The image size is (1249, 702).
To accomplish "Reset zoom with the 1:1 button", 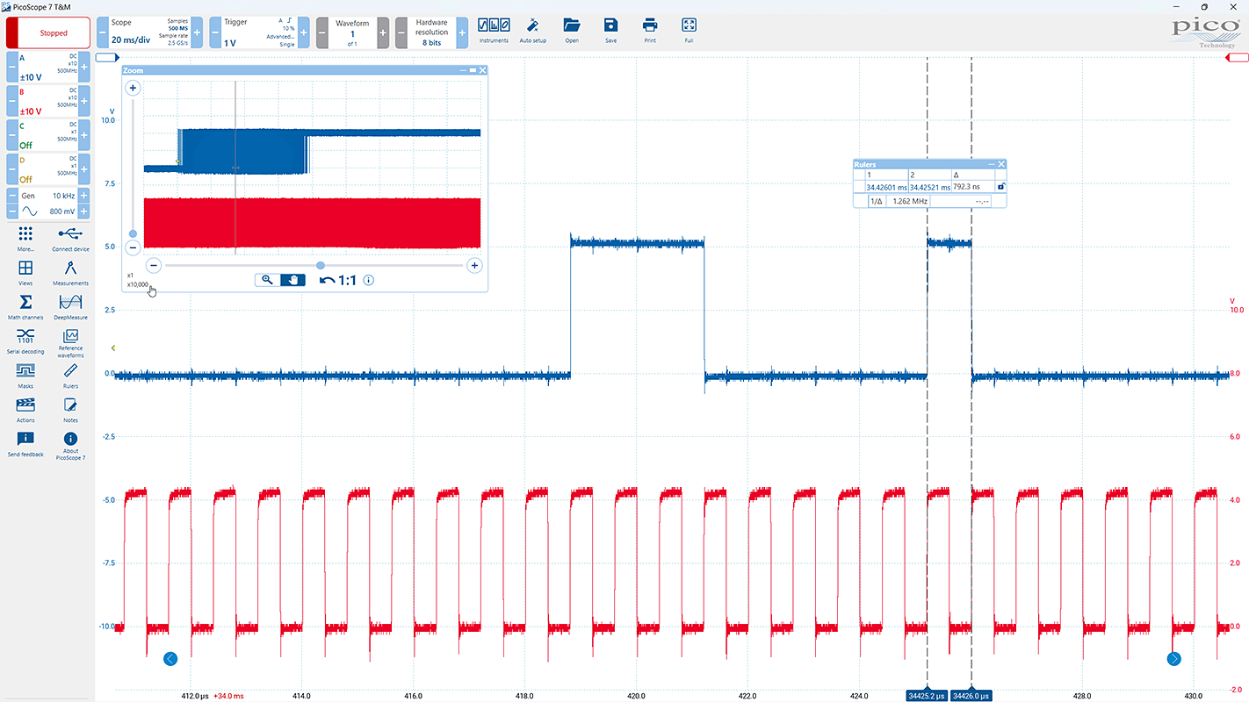I will click(x=337, y=281).
